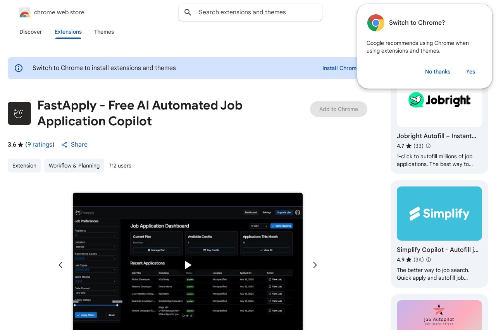Click info icon next to Jobright rating
Viewport: 496px width, 330px height.
coord(428,146)
